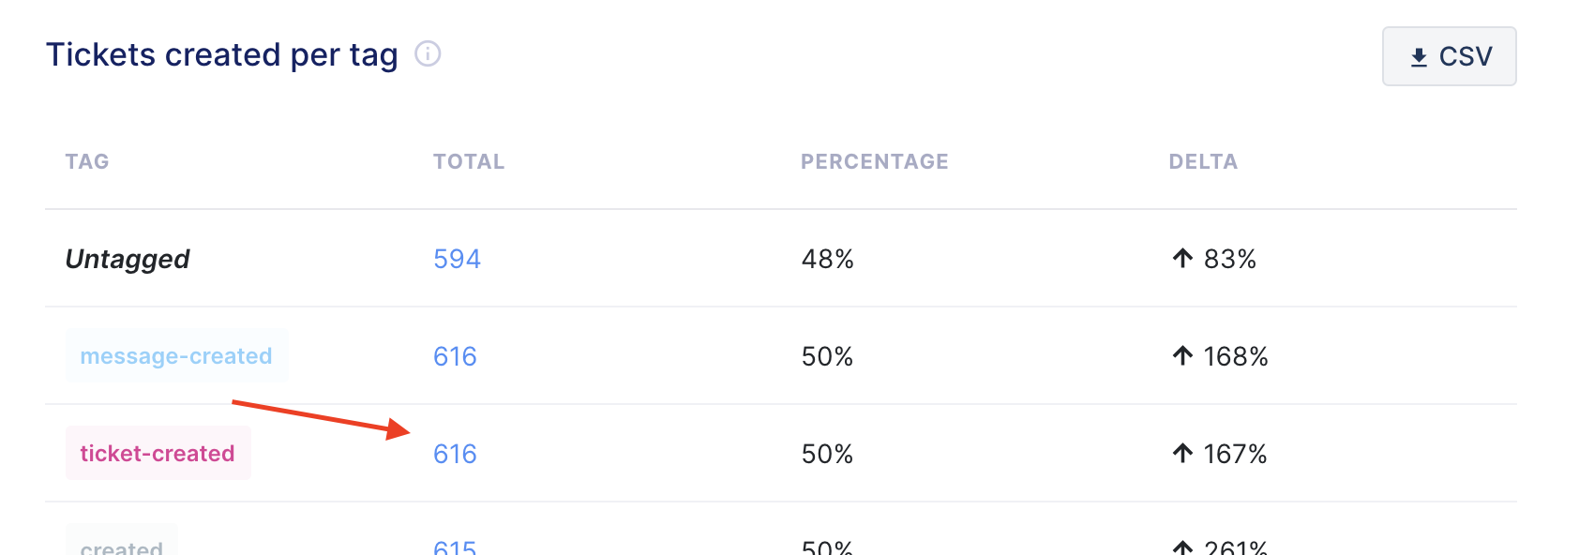
Task: Click the Tickets created per tag heading
Action: click(x=222, y=55)
